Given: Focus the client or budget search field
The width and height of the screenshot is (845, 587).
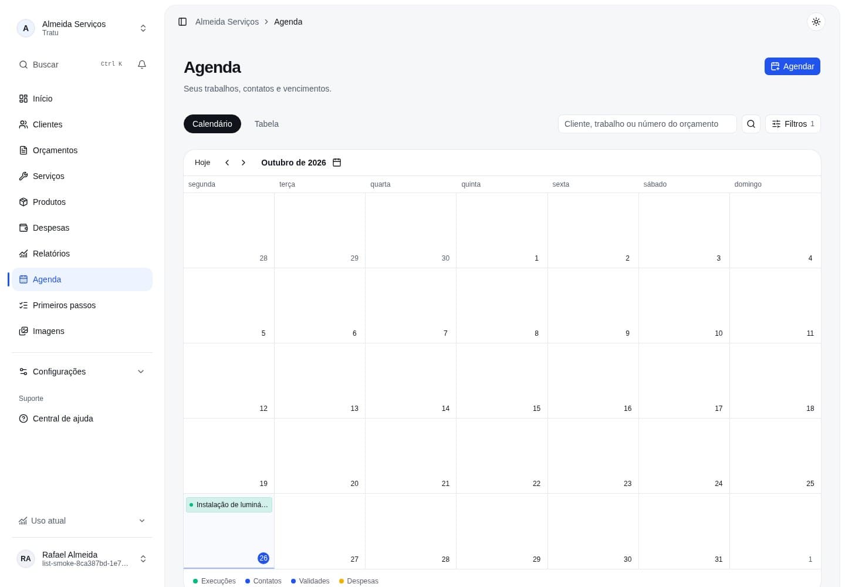Looking at the screenshot, I should pos(647,124).
